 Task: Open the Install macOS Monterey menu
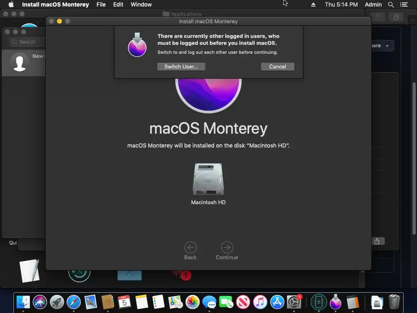point(55,4)
